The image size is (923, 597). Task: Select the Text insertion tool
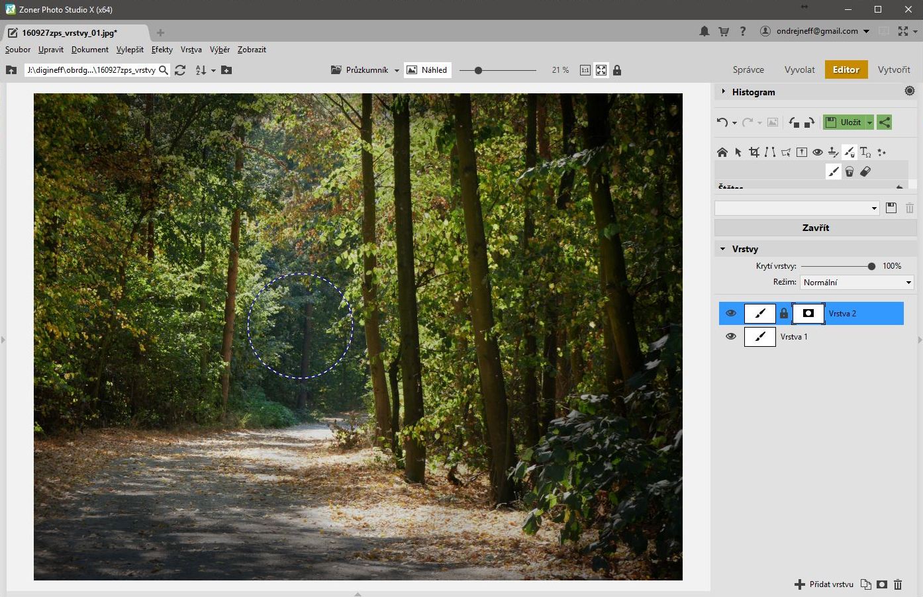click(865, 152)
